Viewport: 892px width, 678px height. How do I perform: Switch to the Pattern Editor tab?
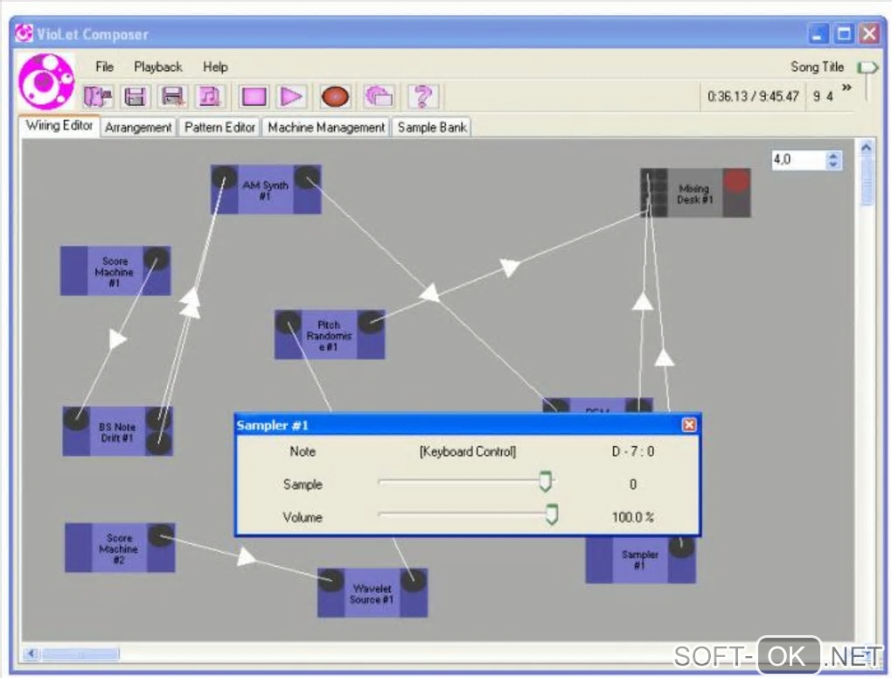220,127
